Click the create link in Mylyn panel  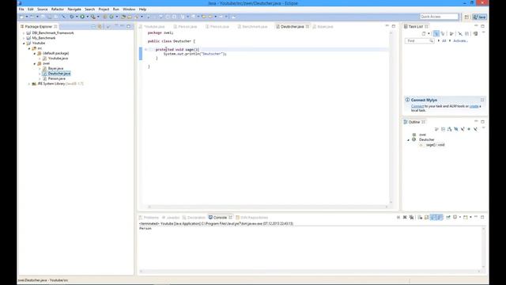tap(474, 106)
